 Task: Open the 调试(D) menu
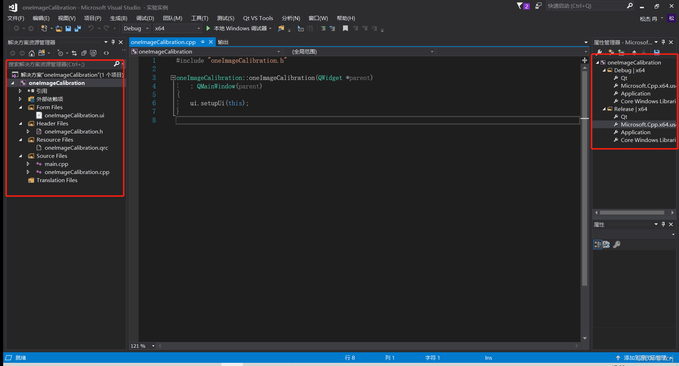pos(145,18)
